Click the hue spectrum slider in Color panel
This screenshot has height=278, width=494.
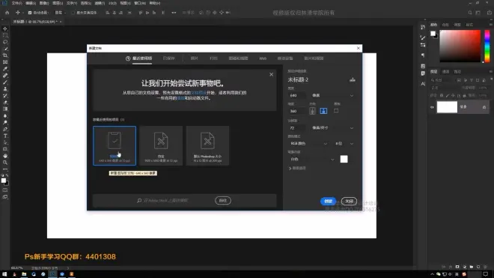[x=487, y=46]
